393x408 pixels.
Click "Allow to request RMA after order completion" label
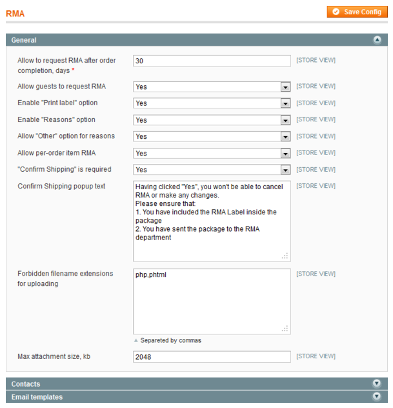click(66, 65)
